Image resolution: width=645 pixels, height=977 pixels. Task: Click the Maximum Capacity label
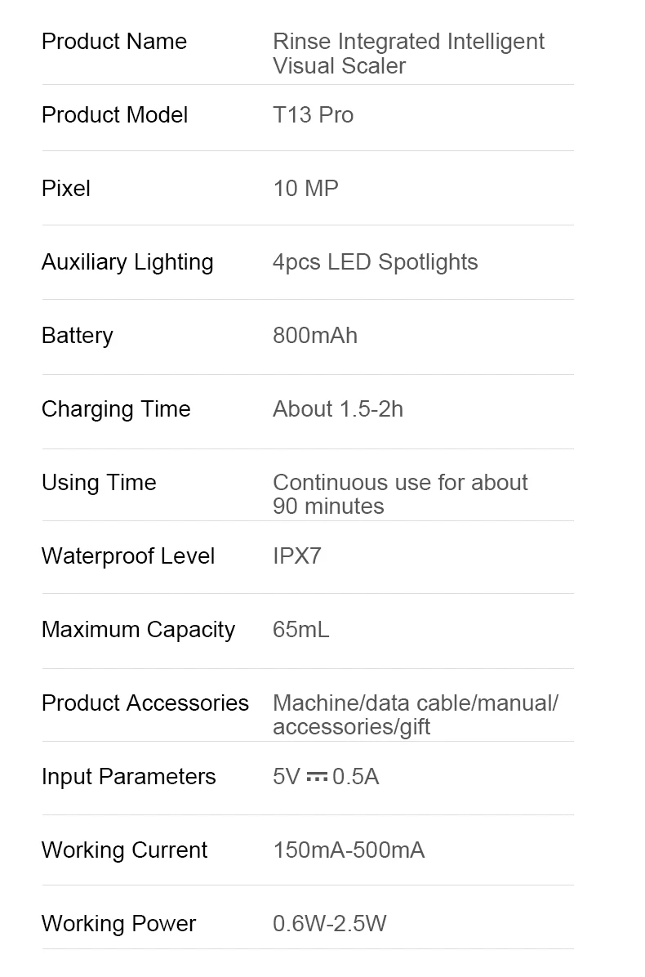tap(138, 630)
